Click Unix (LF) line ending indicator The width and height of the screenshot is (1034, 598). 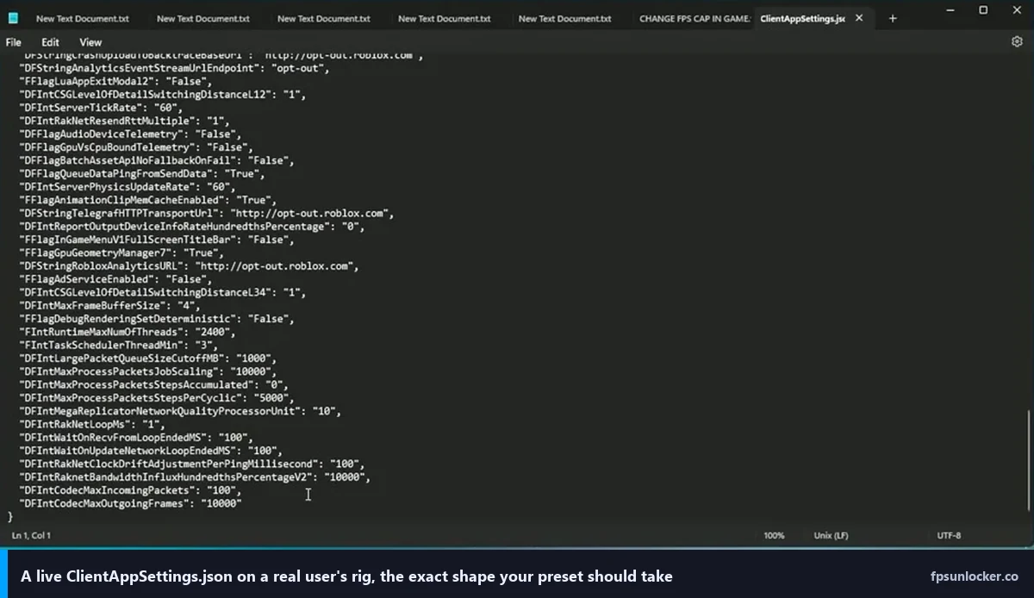831,535
